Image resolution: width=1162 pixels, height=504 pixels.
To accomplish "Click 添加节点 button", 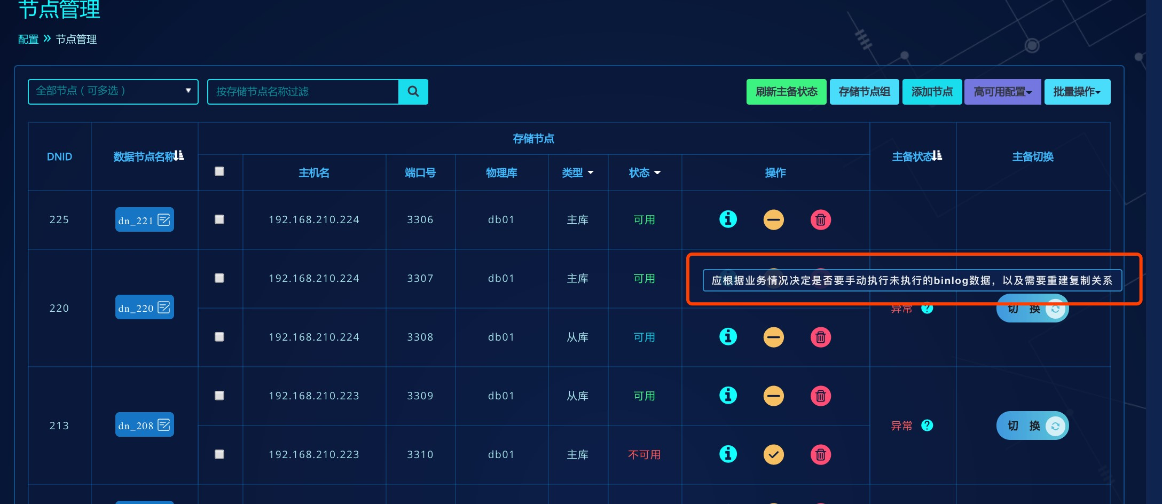I will 932,91.
